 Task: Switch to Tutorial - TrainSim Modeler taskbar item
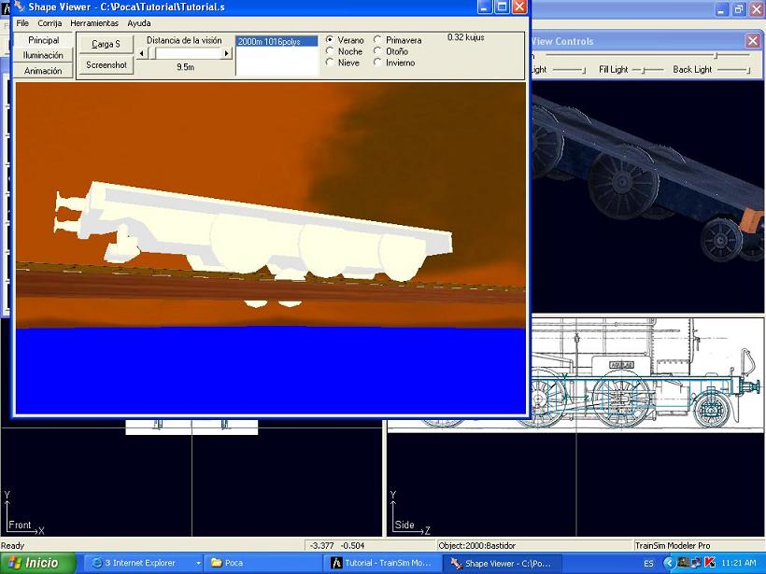[x=381, y=563]
